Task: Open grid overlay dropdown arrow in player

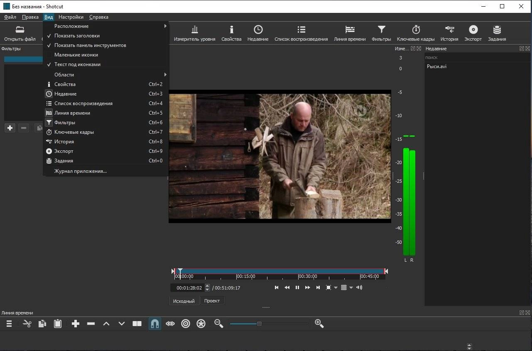Action: (x=351, y=287)
